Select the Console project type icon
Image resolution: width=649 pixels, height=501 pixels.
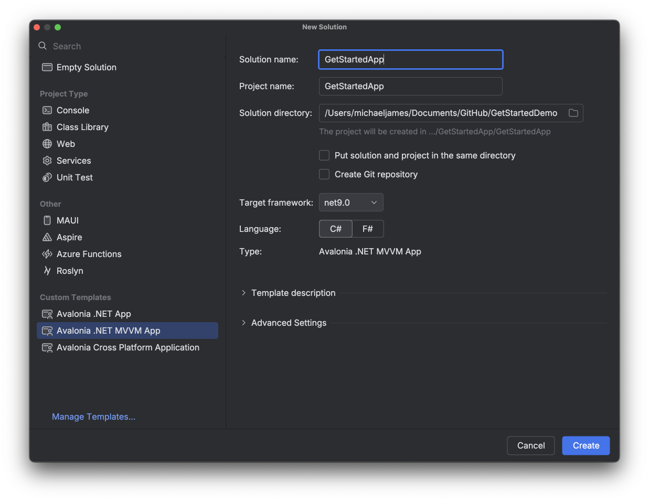[47, 110]
